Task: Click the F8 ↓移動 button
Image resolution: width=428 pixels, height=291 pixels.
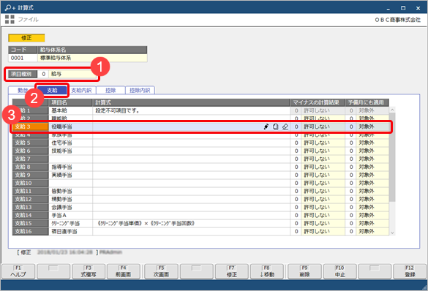Action: click(267, 271)
